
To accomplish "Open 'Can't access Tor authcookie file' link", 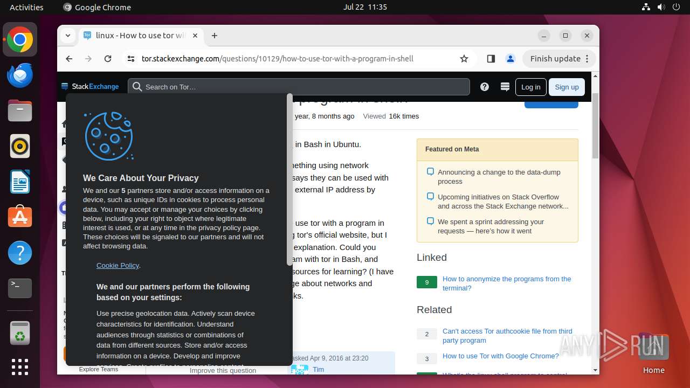I will pos(507,336).
